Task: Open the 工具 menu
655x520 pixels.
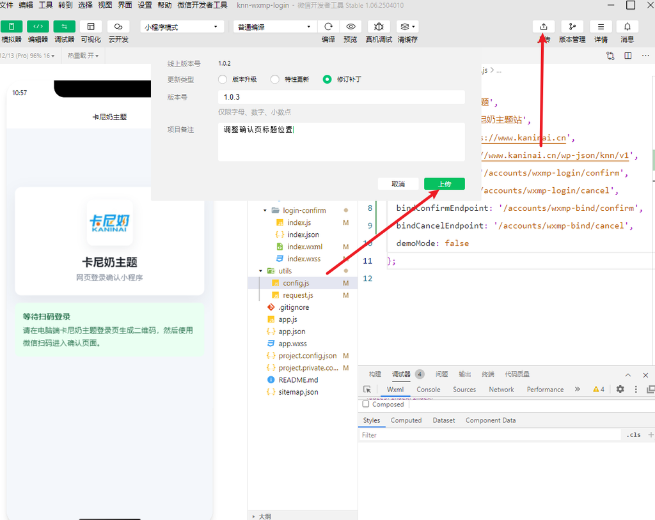Action: click(x=45, y=5)
